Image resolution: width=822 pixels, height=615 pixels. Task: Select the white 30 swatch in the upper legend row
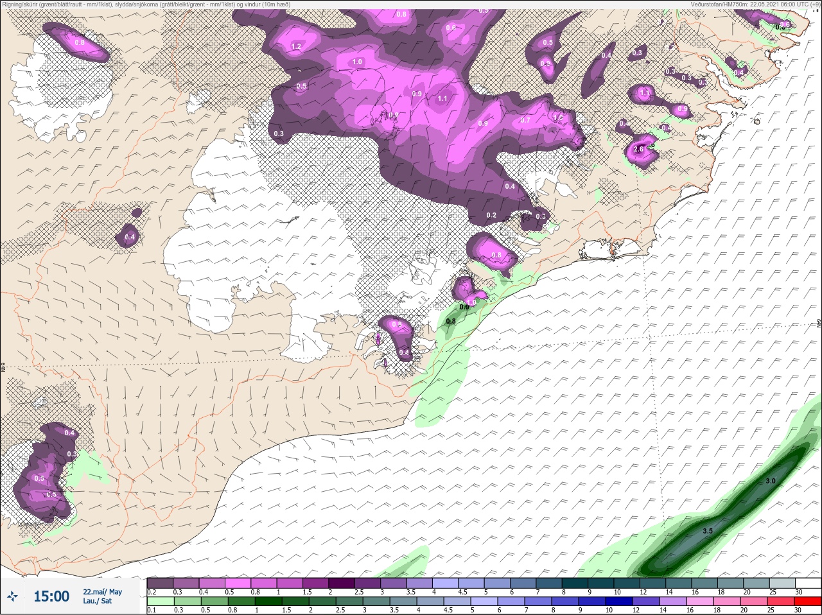[x=808, y=583]
